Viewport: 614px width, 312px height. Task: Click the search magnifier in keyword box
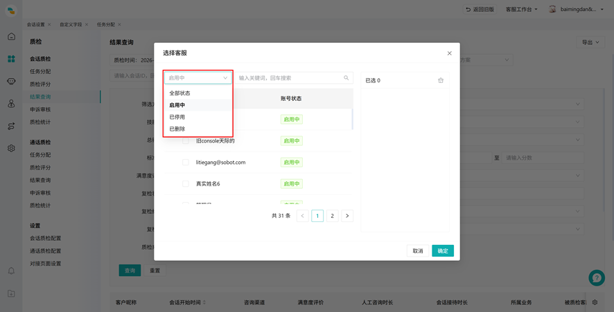click(347, 77)
